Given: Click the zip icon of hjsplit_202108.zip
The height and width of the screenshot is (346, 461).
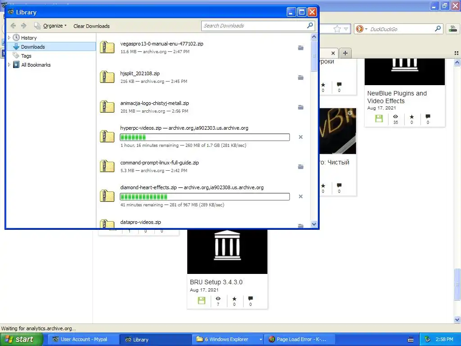Looking at the screenshot, I should click(107, 77).
